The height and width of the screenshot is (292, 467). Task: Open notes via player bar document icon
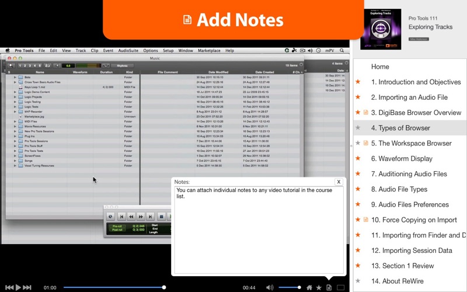coord(329,287)
